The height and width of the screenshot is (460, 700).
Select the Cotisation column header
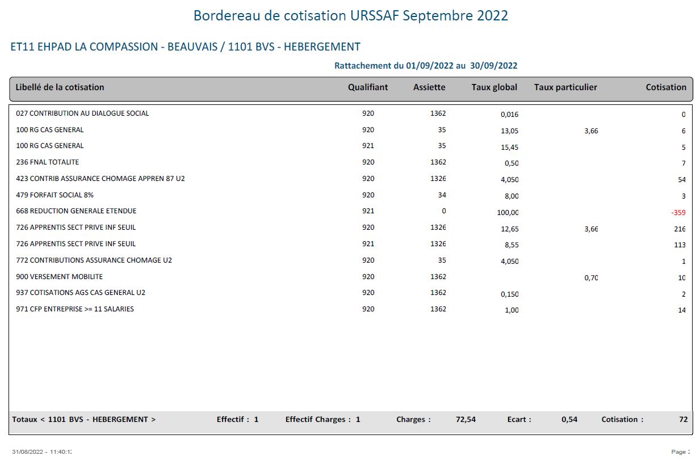click(666, 87)
